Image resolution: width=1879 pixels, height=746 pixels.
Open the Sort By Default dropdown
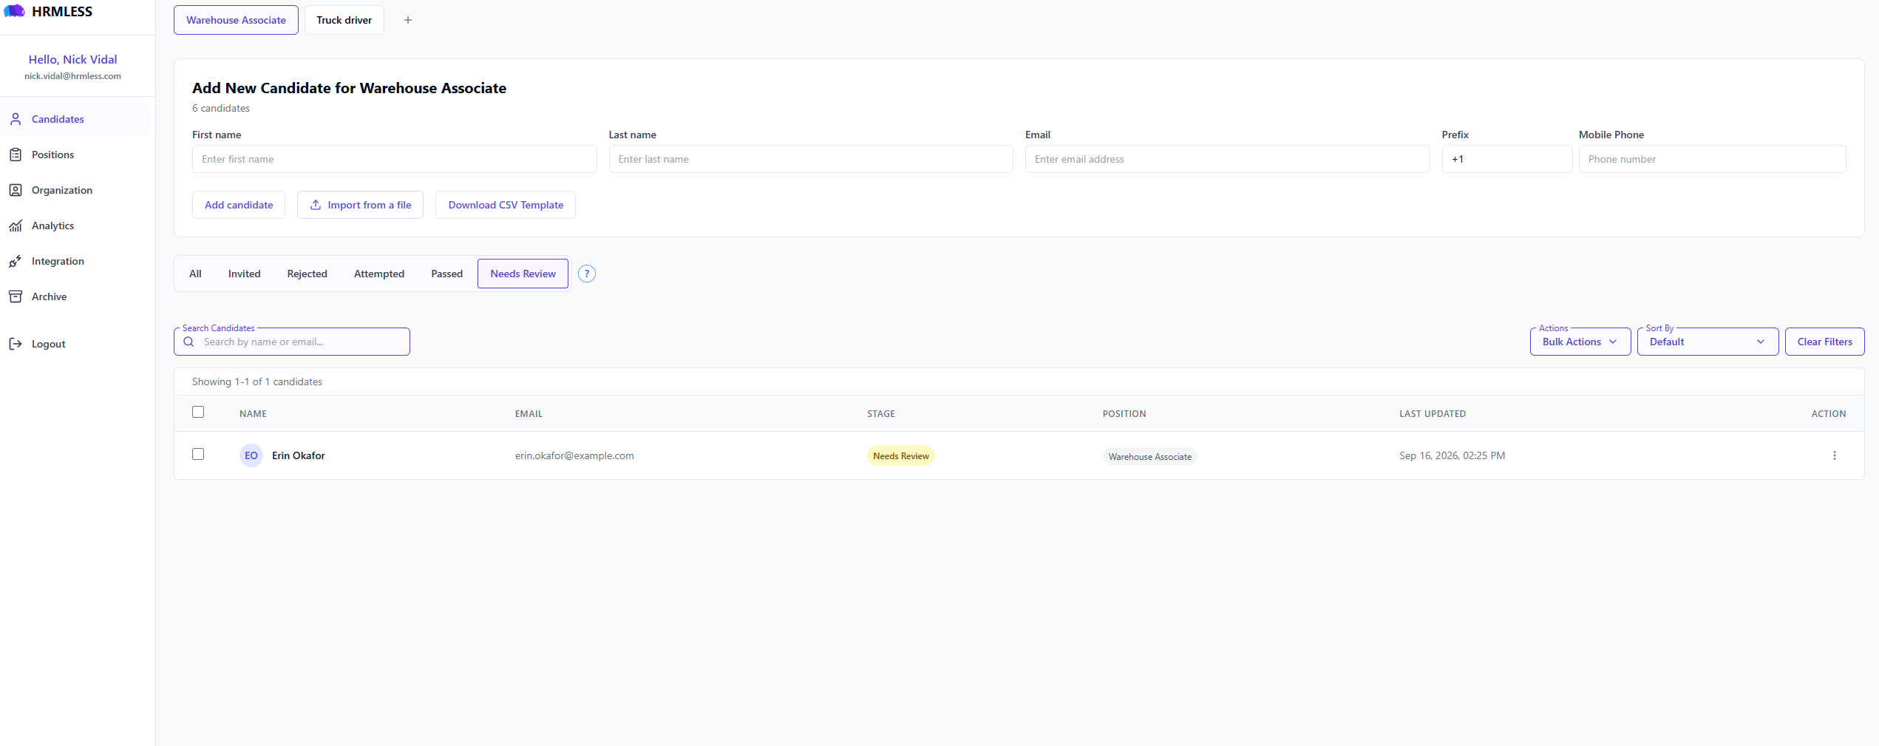pos(1708,342)
